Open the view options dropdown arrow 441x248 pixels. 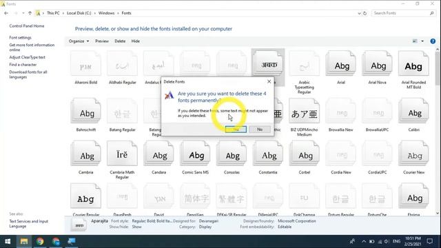(422, 41)
